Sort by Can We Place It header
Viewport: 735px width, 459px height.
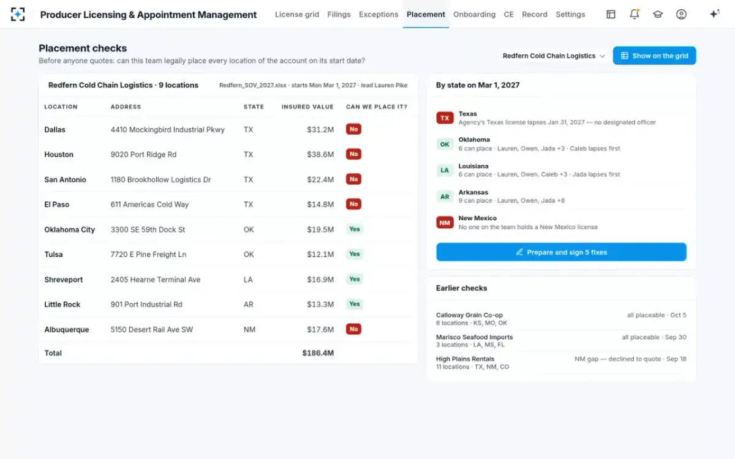pos(377,106)
